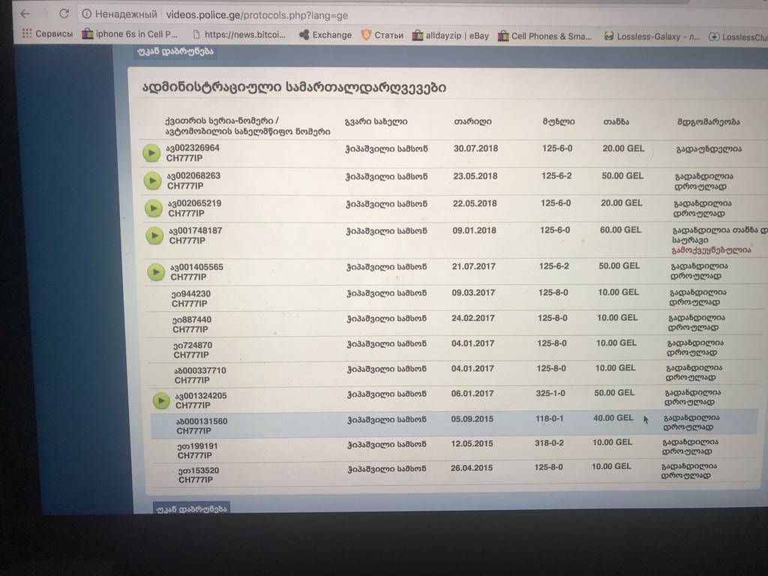Viewport: 768px width, 576px height.
Task: Click article code 318-0-2
Action: tap(549, 442)
